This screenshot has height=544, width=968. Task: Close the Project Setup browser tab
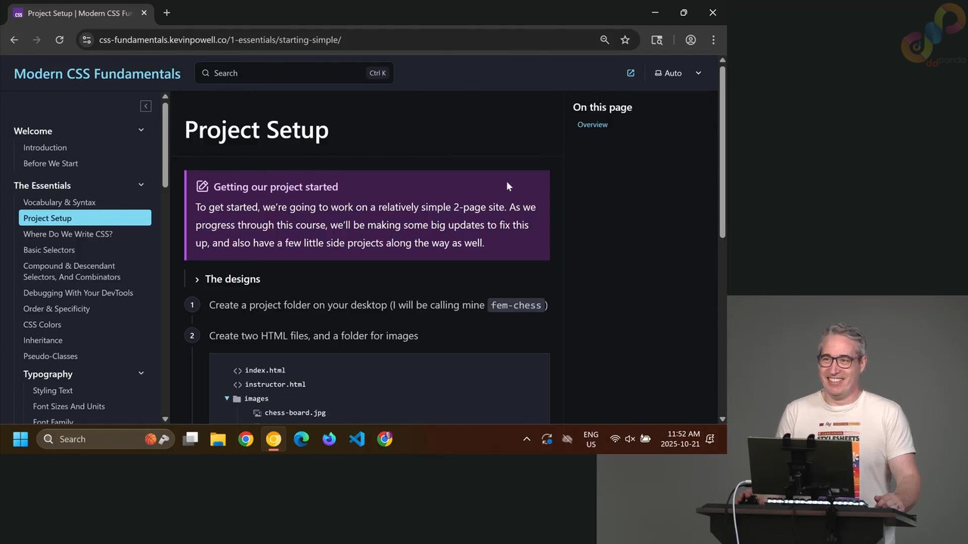(144, 13)
